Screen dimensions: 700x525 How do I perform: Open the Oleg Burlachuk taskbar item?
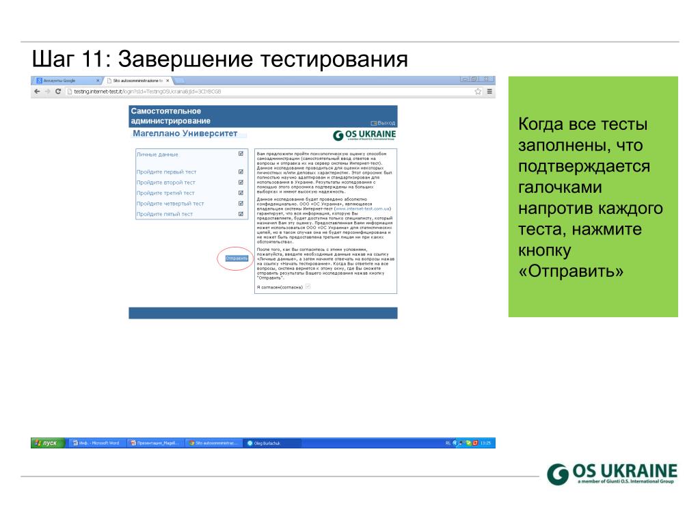coord(271,443)
